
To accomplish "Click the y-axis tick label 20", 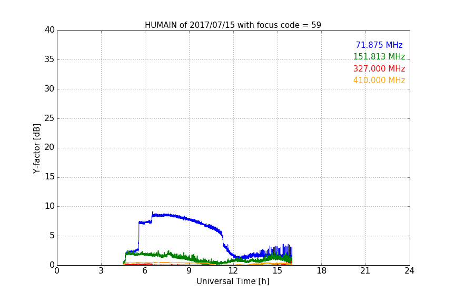I will (50, 147).
